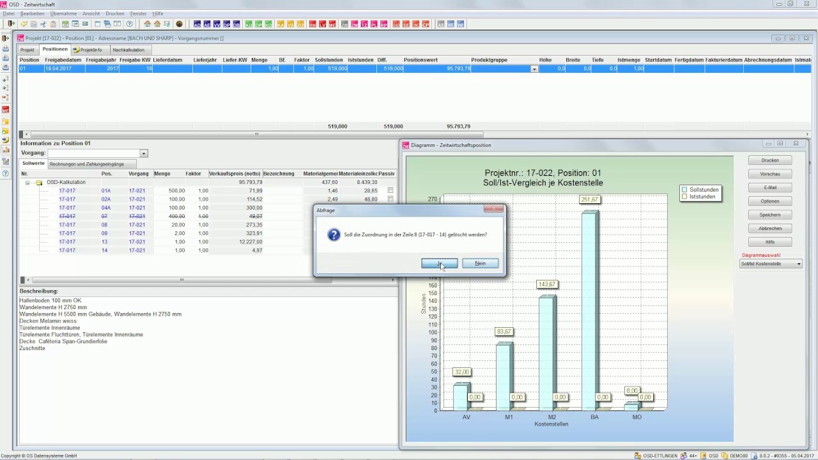Click the VV module toolbar icon
818x460 pixels.
click(217, 24)
